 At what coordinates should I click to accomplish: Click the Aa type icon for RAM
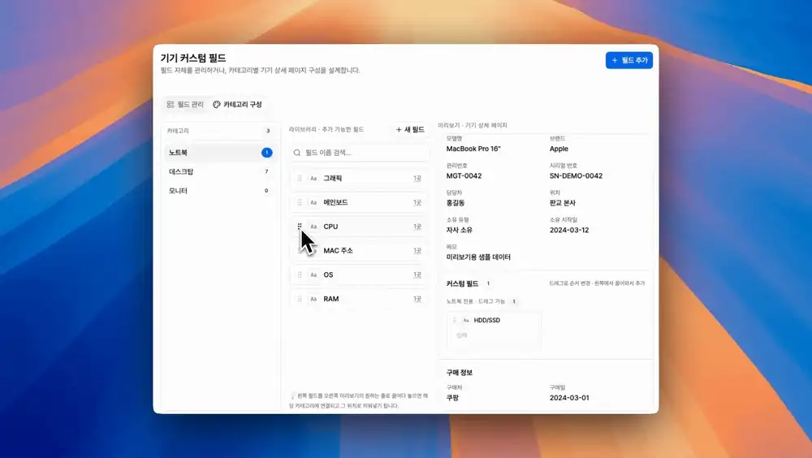[313, 299]
